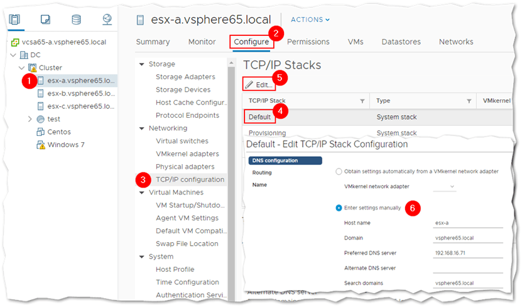
Task: Switch to the Permissions tab
Action: (x=308, y=42)
